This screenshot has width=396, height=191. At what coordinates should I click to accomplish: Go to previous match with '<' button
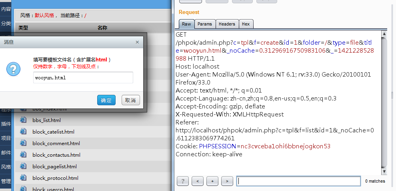(x=197, y=181)
